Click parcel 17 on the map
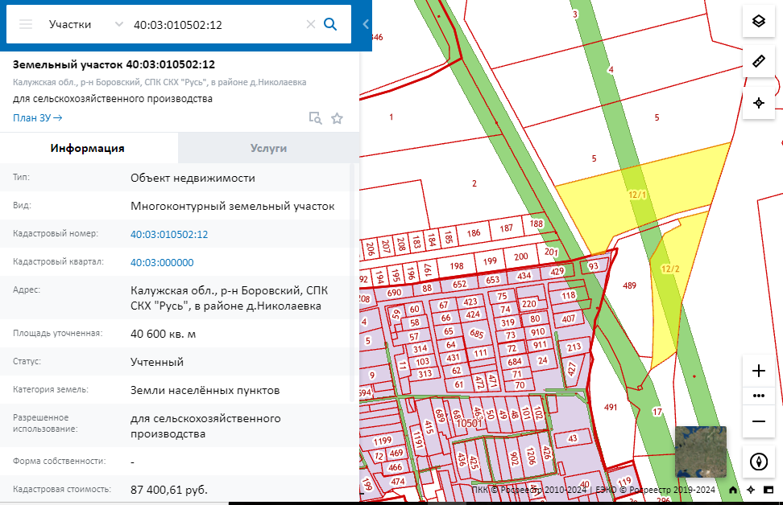Screen dimensions: 783x505 tap(657, 412)
